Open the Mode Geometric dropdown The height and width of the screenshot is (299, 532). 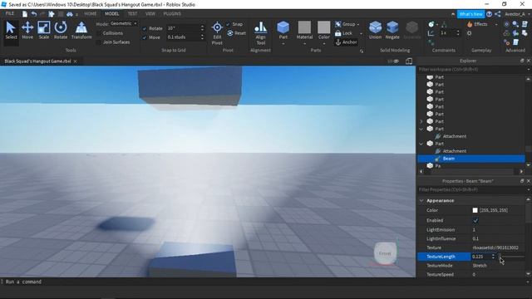[x=124, y=24]
